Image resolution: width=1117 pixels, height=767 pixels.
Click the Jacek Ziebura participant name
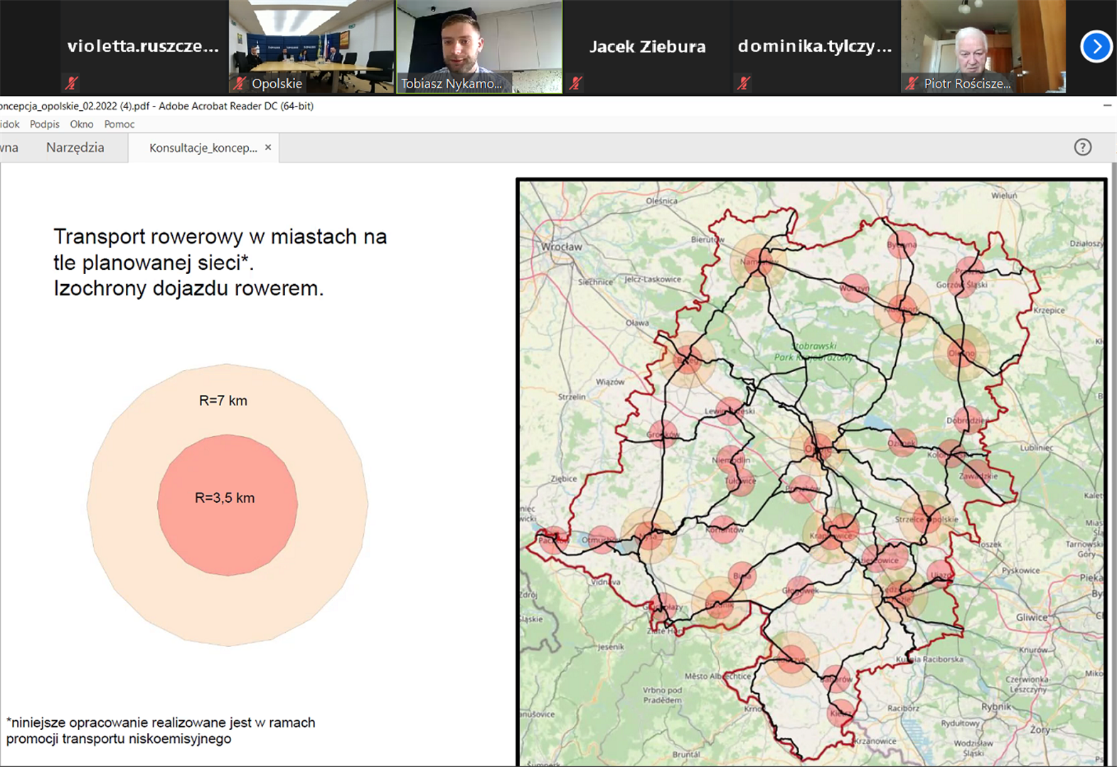coord(647,47)
